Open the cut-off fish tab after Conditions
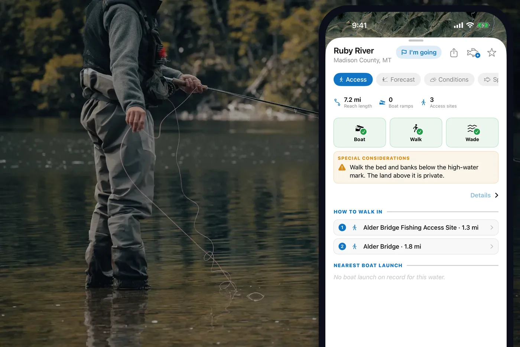Viewport: 520px width, 347px height. (x=488, y=80)
